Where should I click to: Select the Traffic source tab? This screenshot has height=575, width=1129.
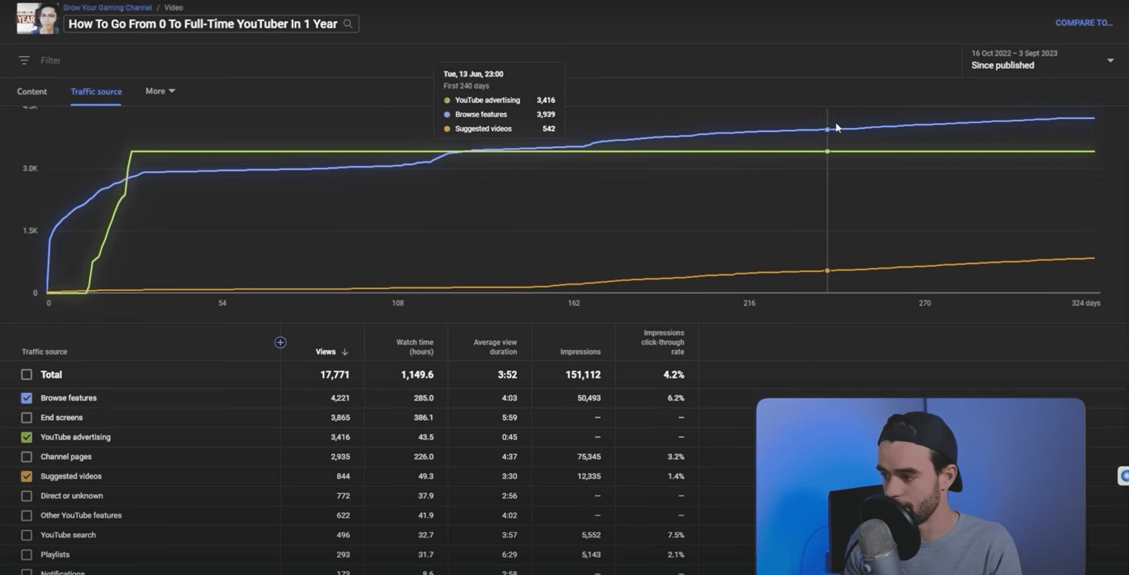tap(96, 91)
